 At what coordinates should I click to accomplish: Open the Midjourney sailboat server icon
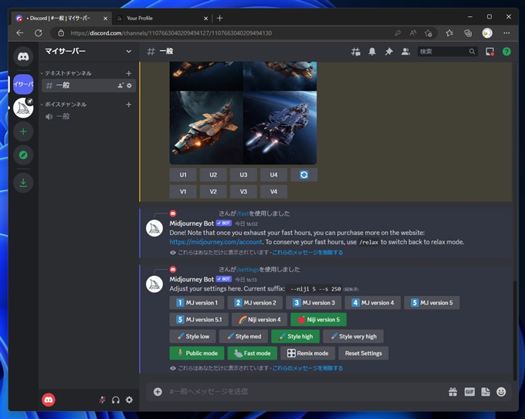[x=23, y=108]
